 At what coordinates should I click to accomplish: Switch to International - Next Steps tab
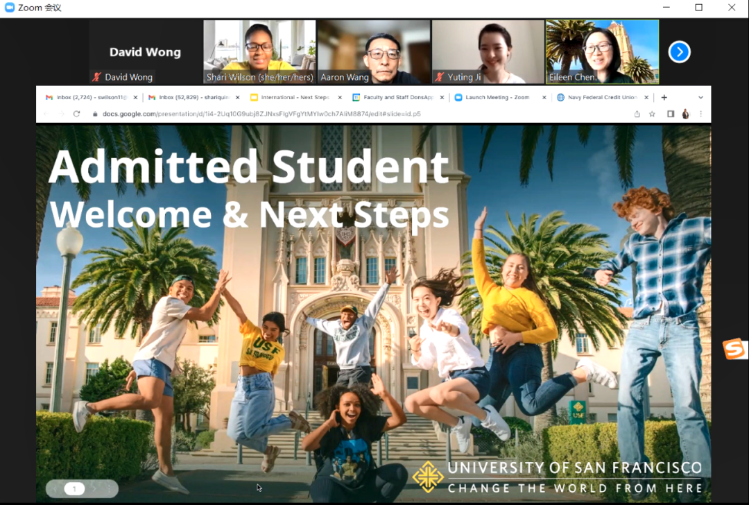(294, 98)
